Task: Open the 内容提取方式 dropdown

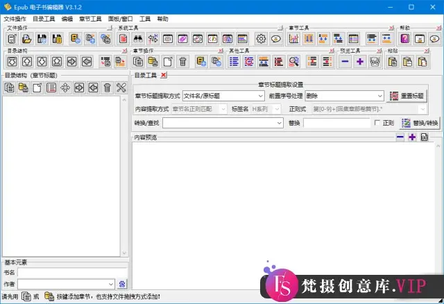Action: (199, 109)
